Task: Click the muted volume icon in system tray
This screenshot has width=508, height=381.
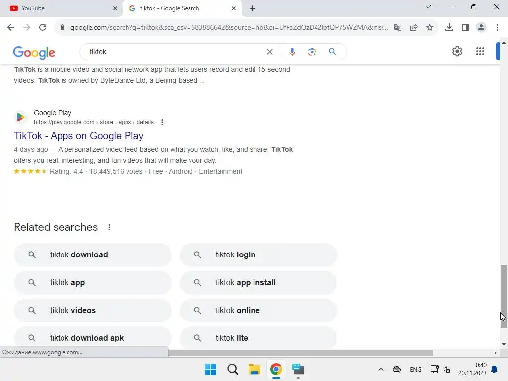Action: point(447,369)
